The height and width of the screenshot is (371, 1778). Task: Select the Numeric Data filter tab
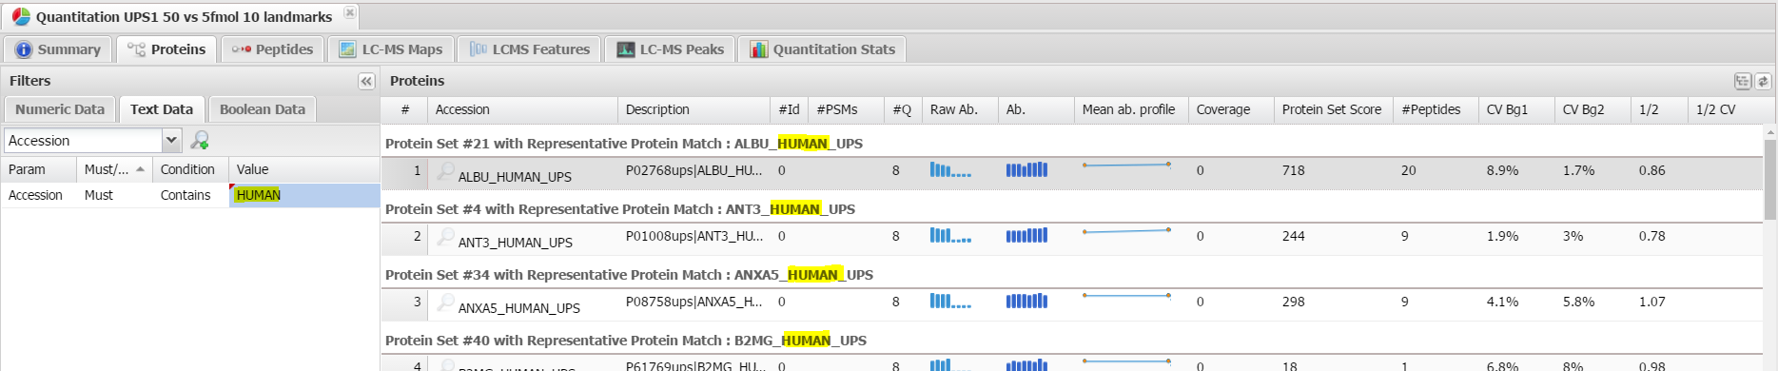point(60,109)
